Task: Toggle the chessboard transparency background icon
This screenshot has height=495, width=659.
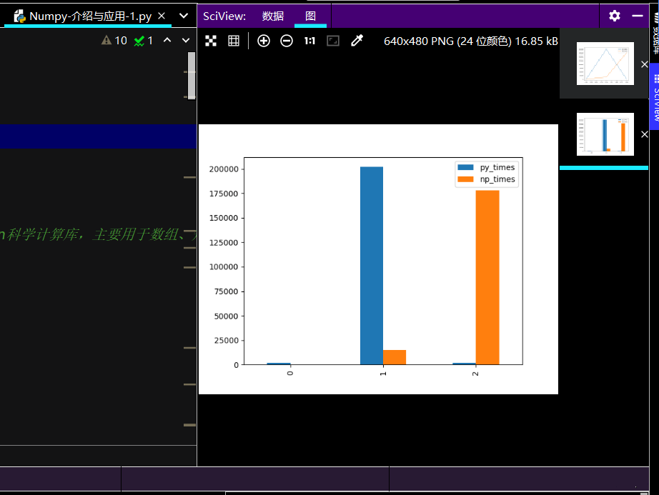Action: coord(211,41)
